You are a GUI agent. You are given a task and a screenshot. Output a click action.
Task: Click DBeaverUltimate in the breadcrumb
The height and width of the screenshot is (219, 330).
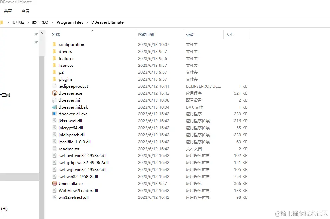coord(107,22)
